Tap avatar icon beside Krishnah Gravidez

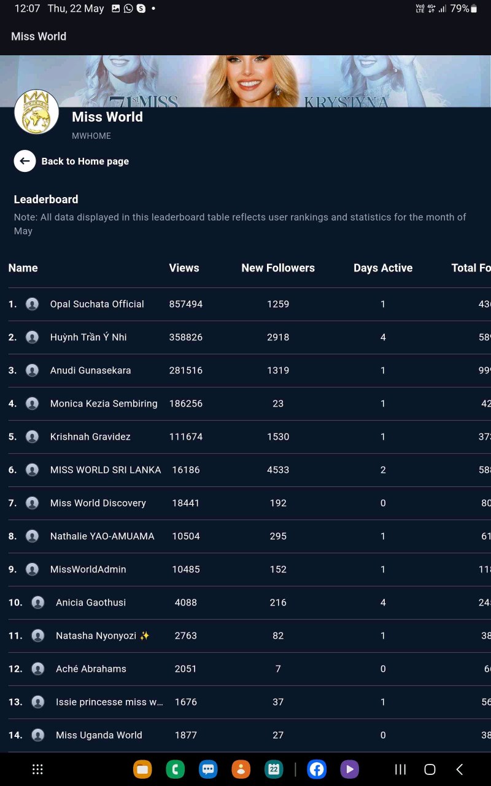click(x=32, y=437)
